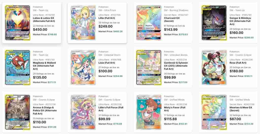Select the Rosa Full Art card thumbnail
260x134 pixels.
(x=214, y=67)
